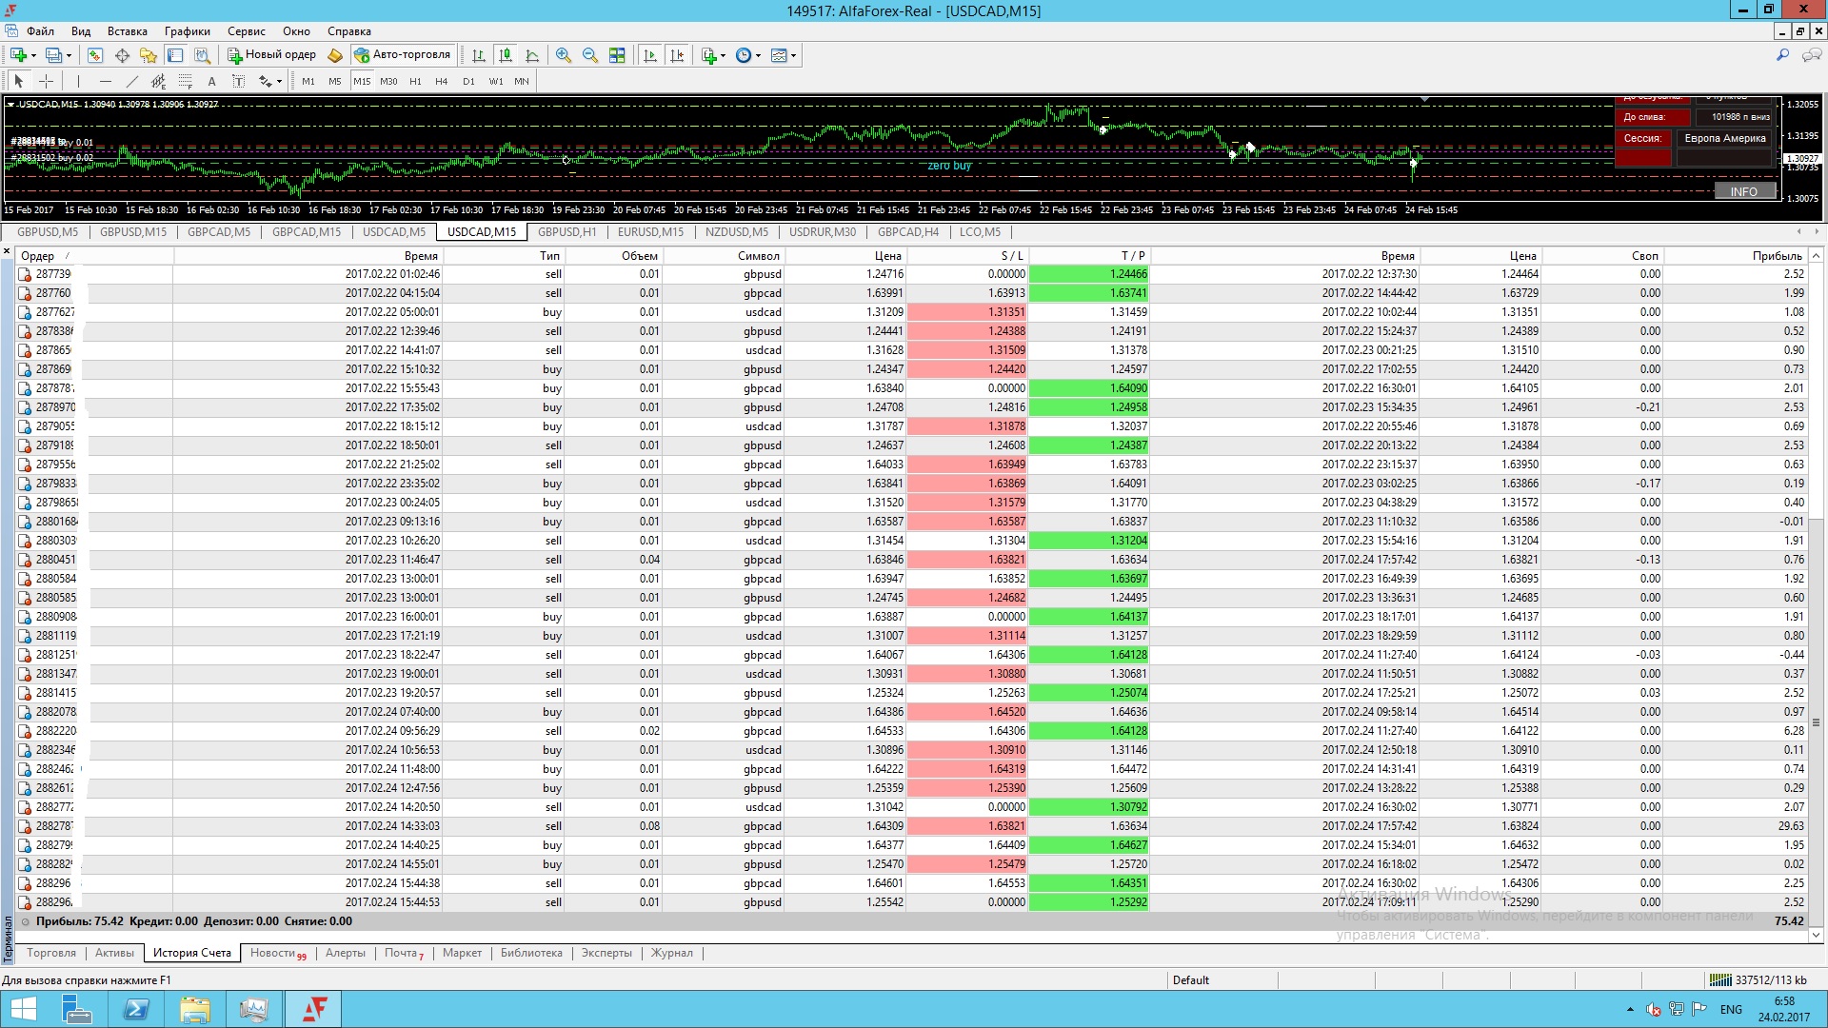Select the Text Label tool

click(238, 81)
